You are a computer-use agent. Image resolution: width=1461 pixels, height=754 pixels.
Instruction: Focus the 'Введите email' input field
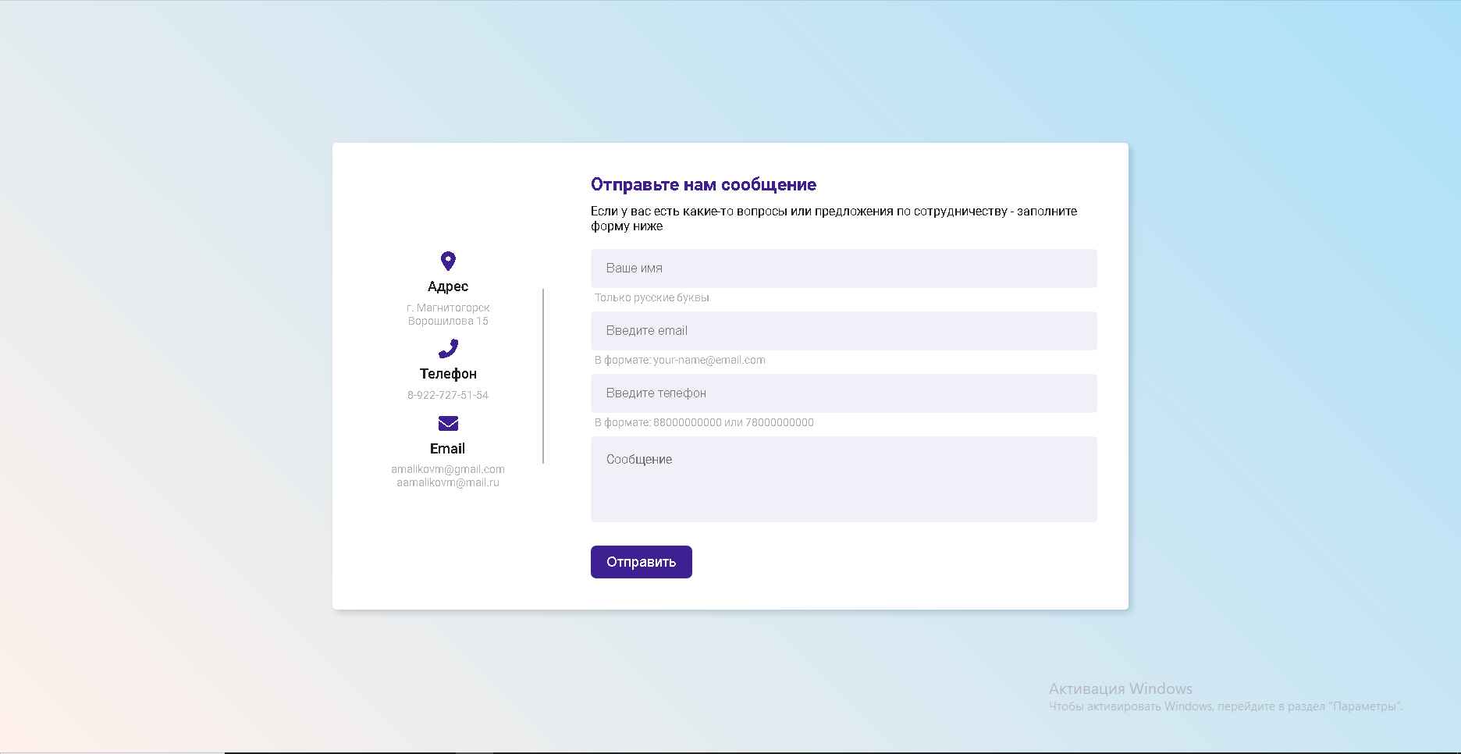pyautogui.click(x=844, y=331)
